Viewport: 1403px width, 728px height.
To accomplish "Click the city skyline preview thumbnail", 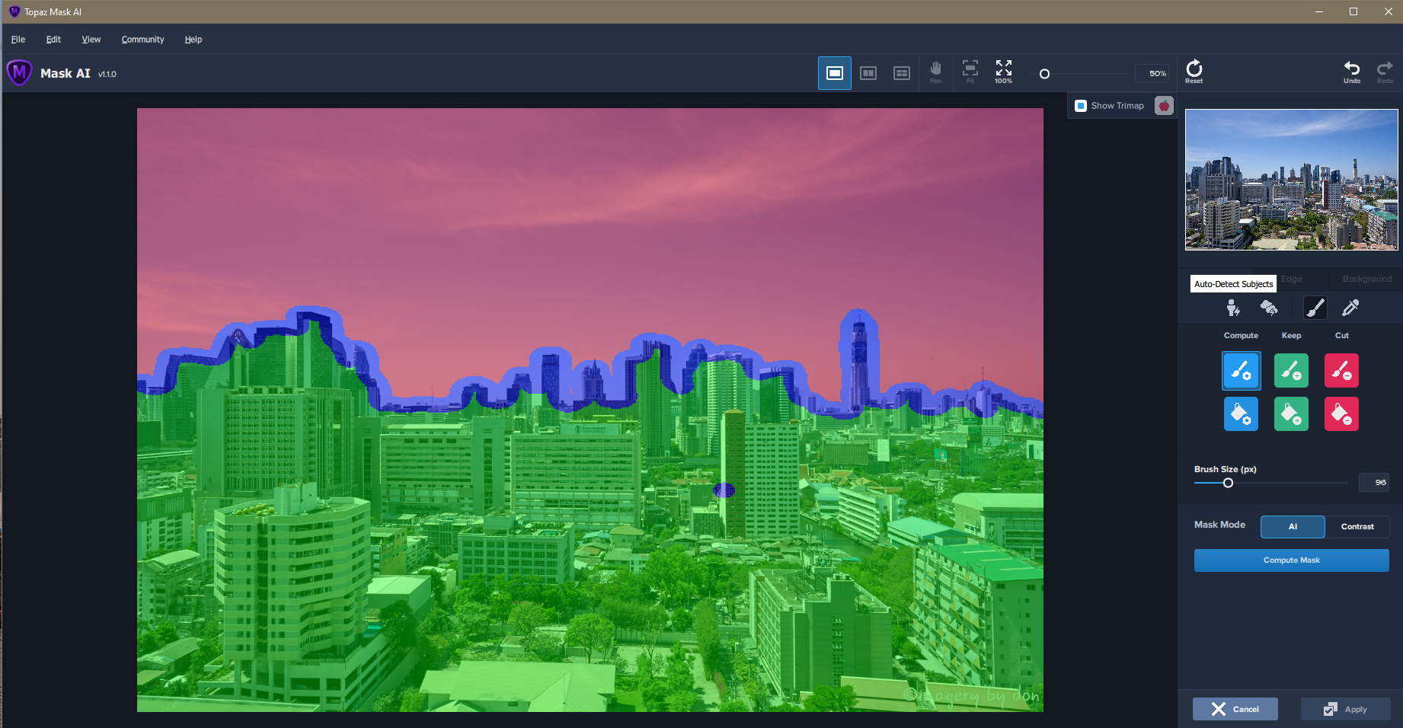I will [1292, 180].
